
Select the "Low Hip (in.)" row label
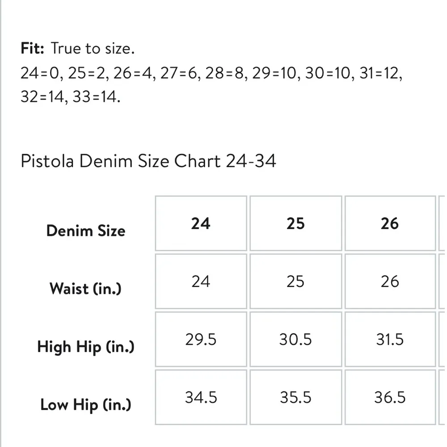coord(86,405)
